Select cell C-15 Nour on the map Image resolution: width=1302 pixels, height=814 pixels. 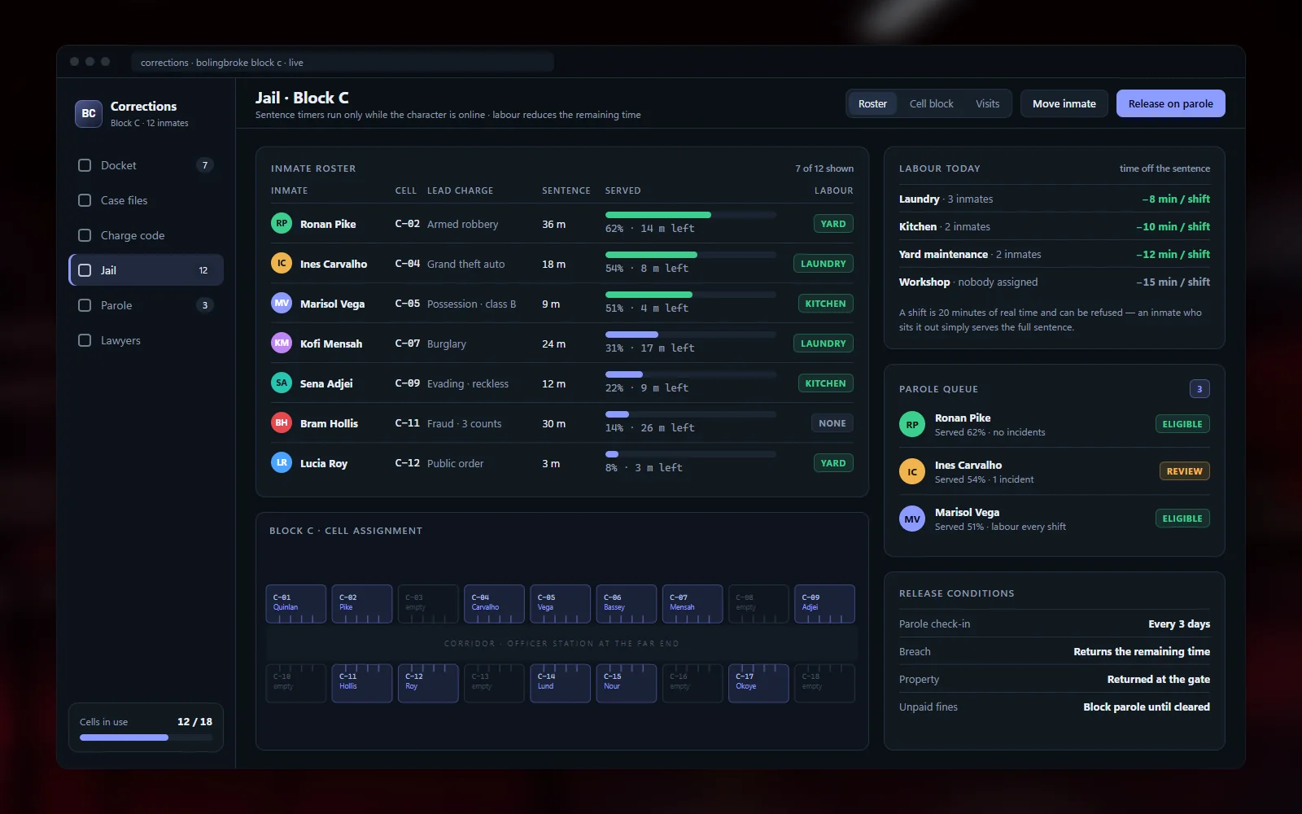pyautogui.click(x=627, y=683)
